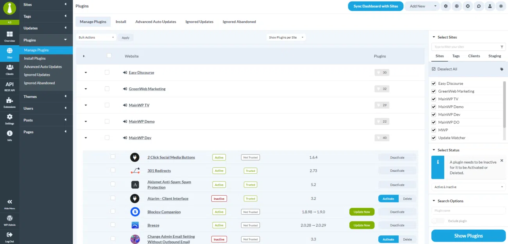The image size is (508, 244).
Task: Switch to Ignored Abandoned tab
Action: 239,22
